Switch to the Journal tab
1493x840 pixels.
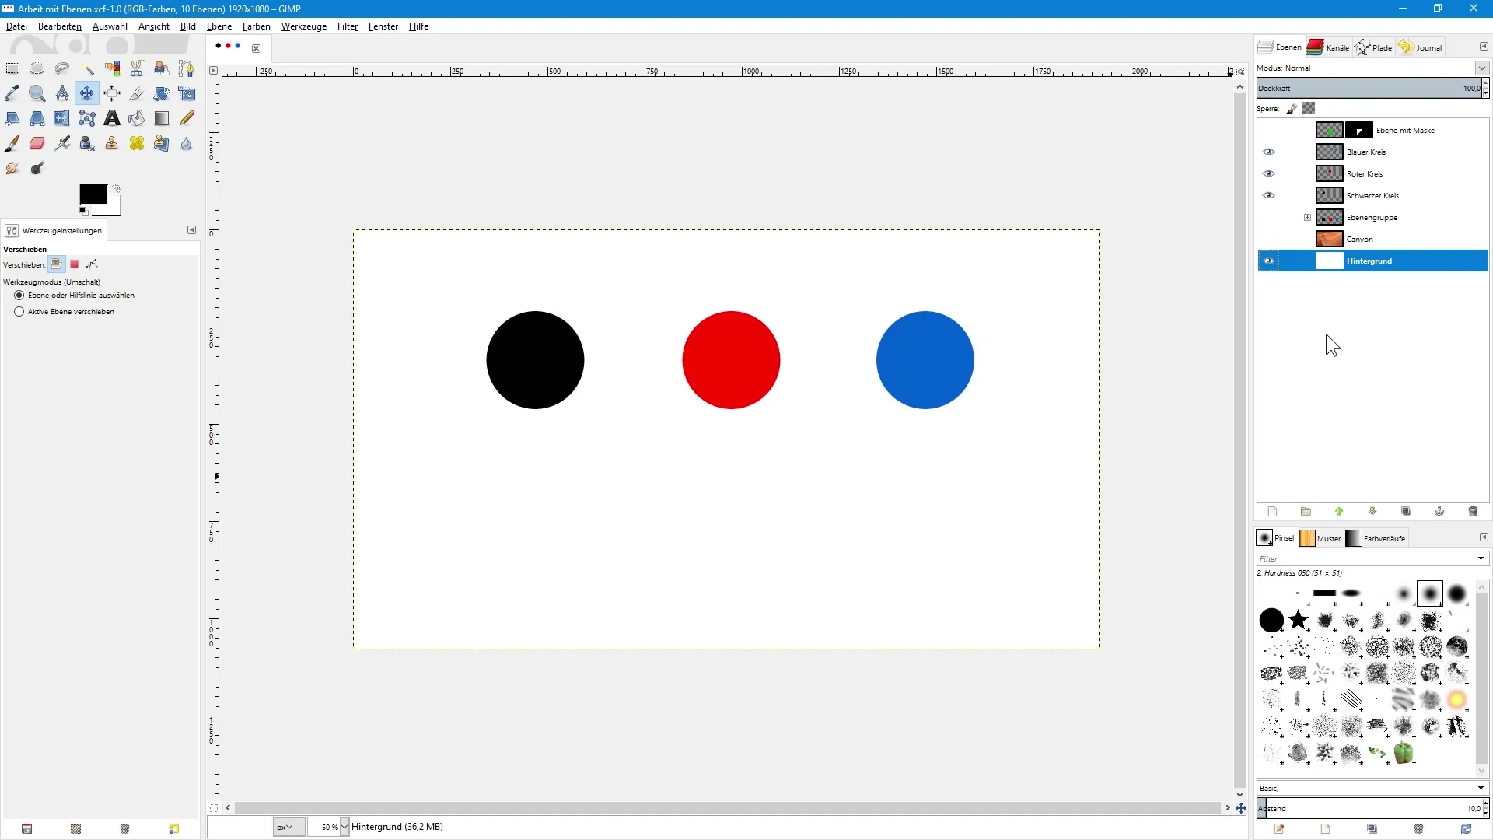pyautogui.click(x=1420, y=47)
